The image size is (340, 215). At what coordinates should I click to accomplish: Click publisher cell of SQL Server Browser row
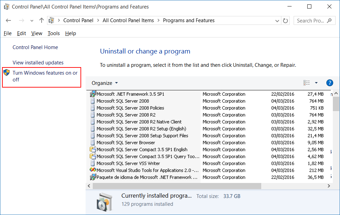click(x=224, y=143)
